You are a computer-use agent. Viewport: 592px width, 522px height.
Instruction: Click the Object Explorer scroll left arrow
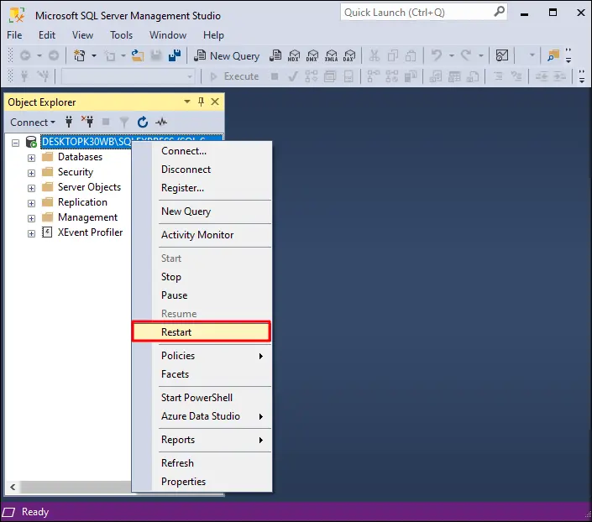[13, 487]
